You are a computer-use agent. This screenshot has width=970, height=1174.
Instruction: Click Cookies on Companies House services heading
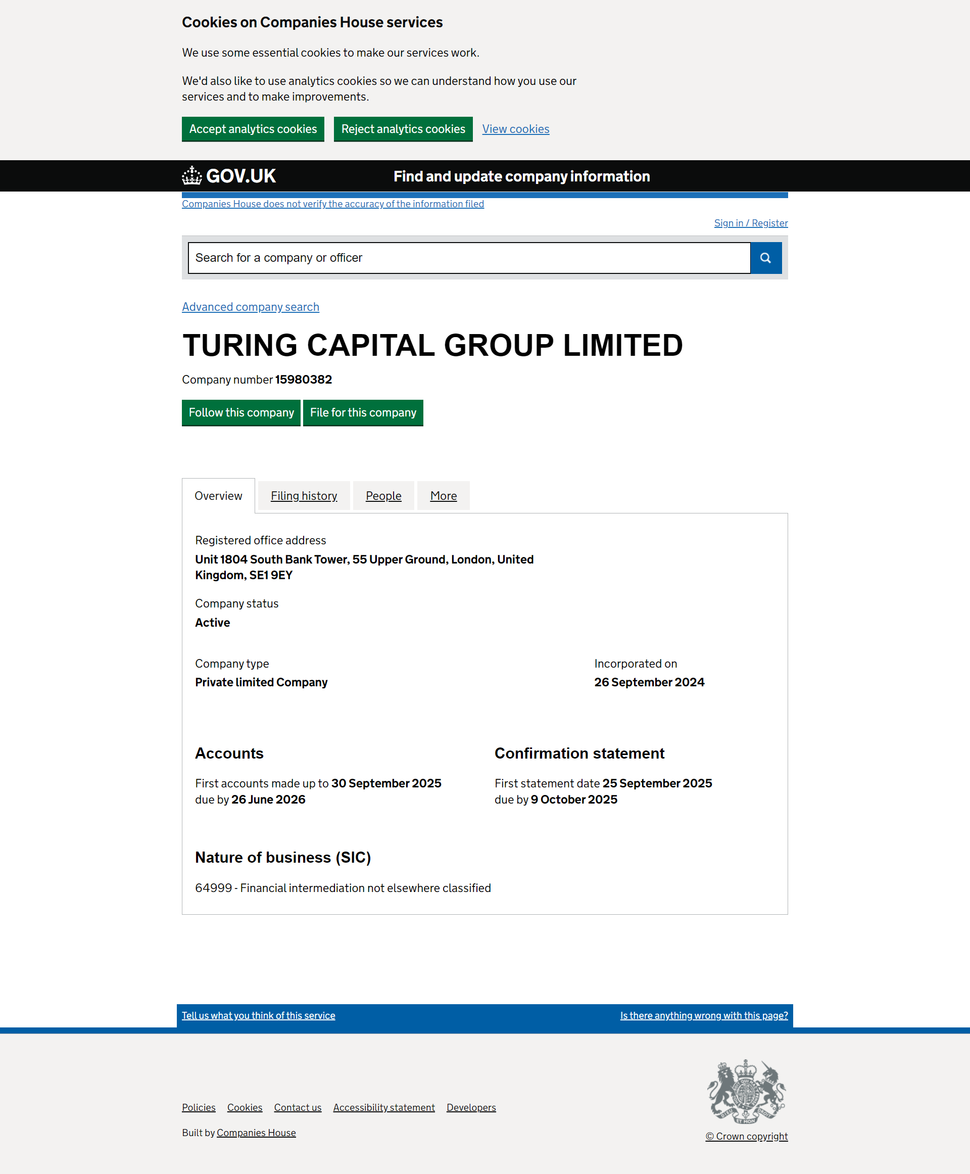tap(312, 22)
